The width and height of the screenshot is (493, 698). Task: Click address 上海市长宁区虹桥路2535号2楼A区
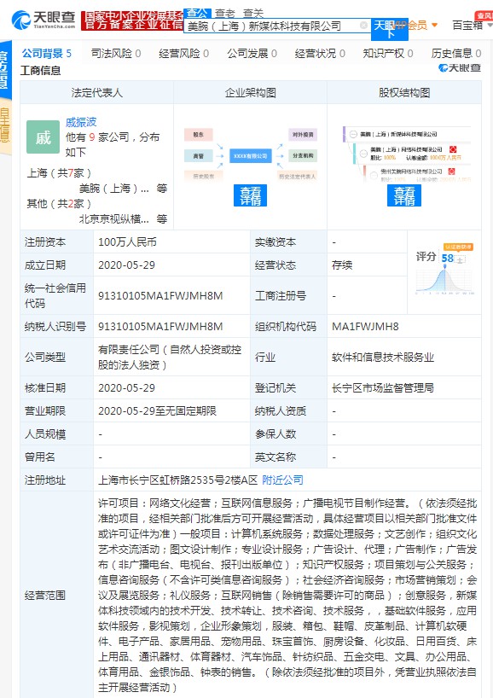click(177, 480)
